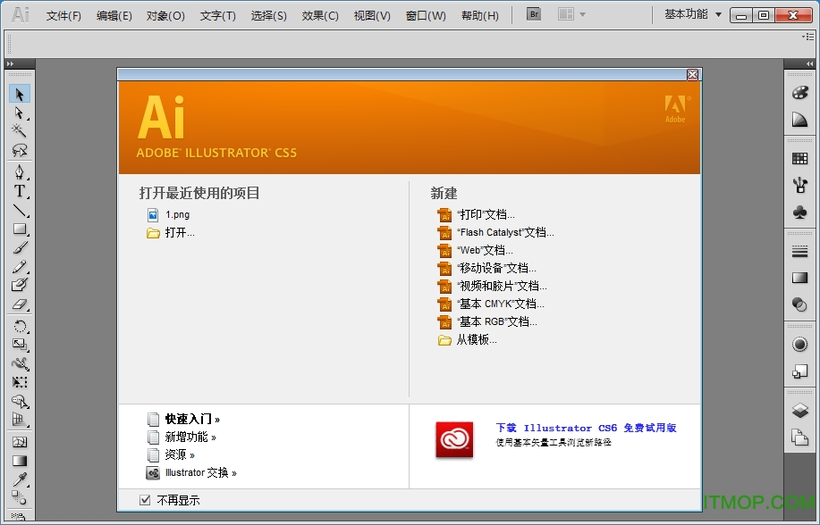Select the Eyedropper tool
This screenshot has height=525, width=820.
[20, 479]
